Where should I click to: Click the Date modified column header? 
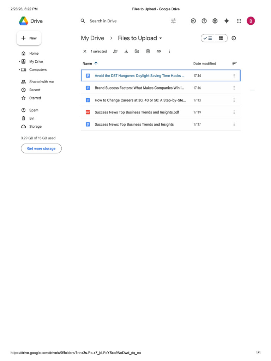(x=205, y=63)
